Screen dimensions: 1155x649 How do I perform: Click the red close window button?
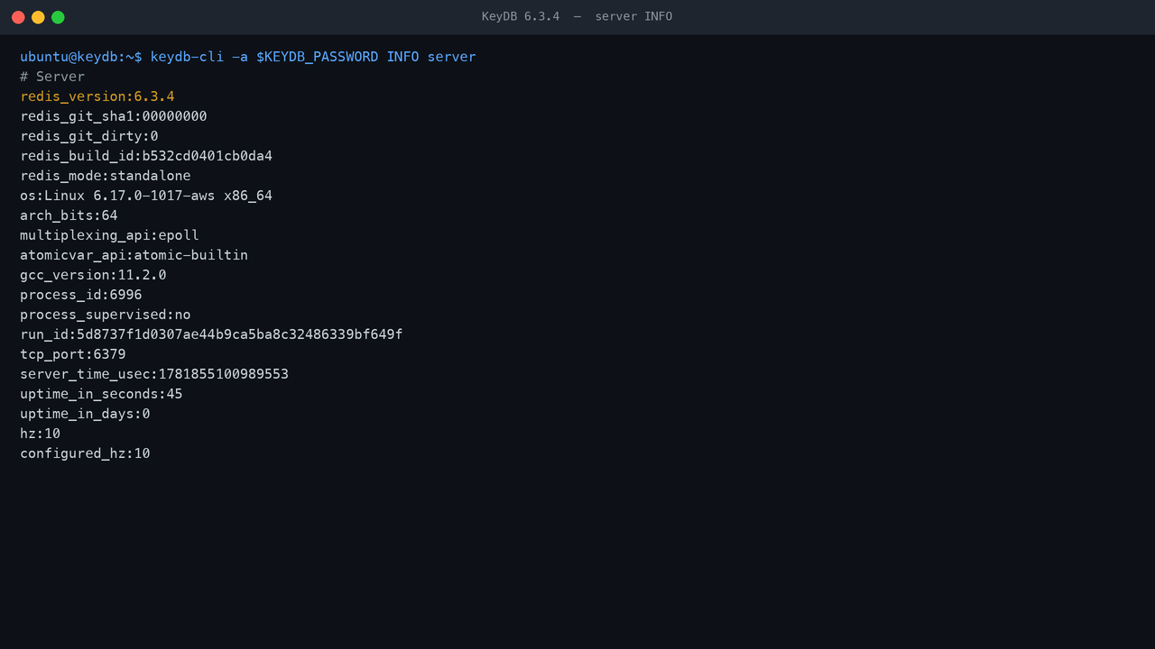coord(18,17)
